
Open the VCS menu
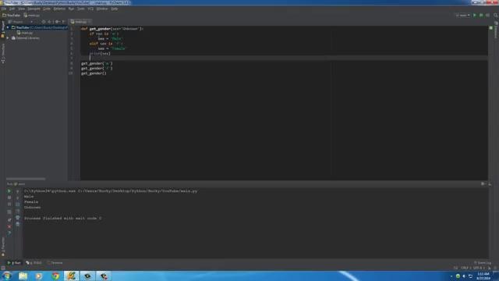pyautogui.click(x=90, y=9)
